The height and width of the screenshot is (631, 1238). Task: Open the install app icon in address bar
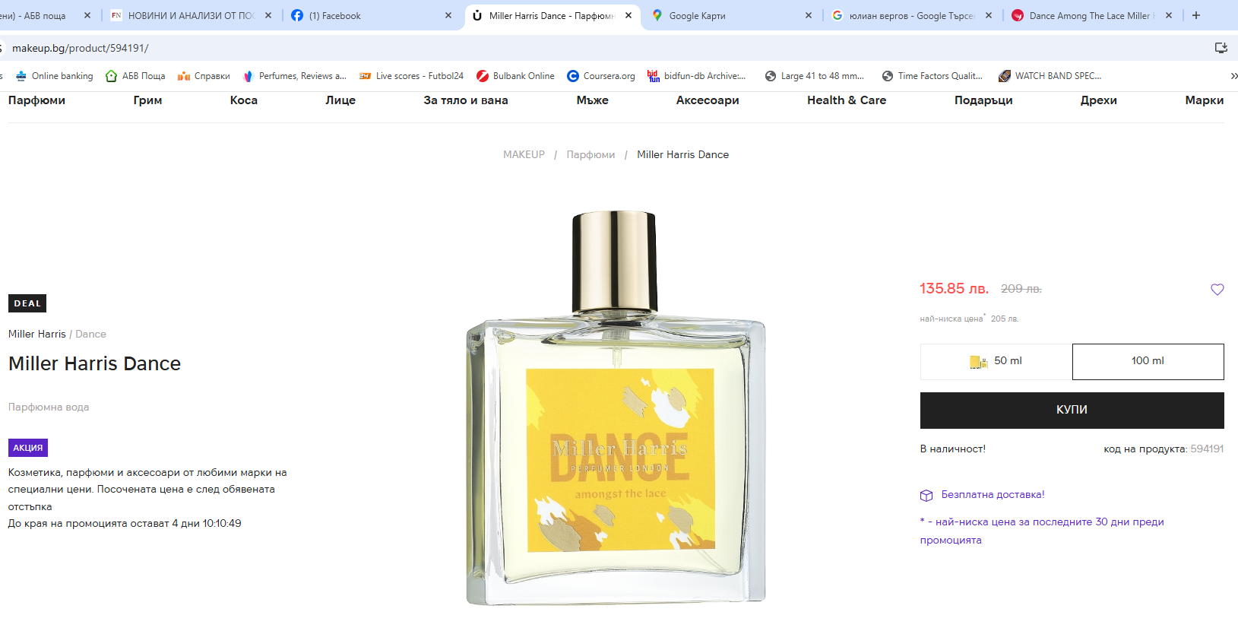coord(1221,48)
